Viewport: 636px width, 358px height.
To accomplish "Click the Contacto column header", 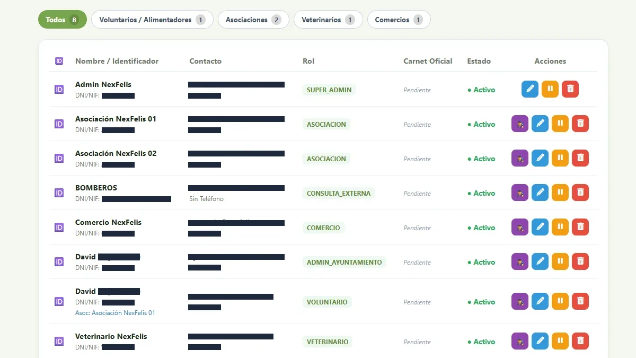I will click(x=206, y=61).
